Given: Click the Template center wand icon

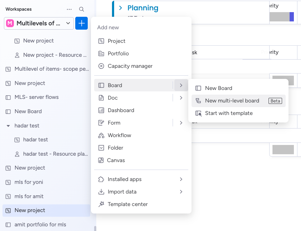Looking at the screenshot, I should click(101, 204).
